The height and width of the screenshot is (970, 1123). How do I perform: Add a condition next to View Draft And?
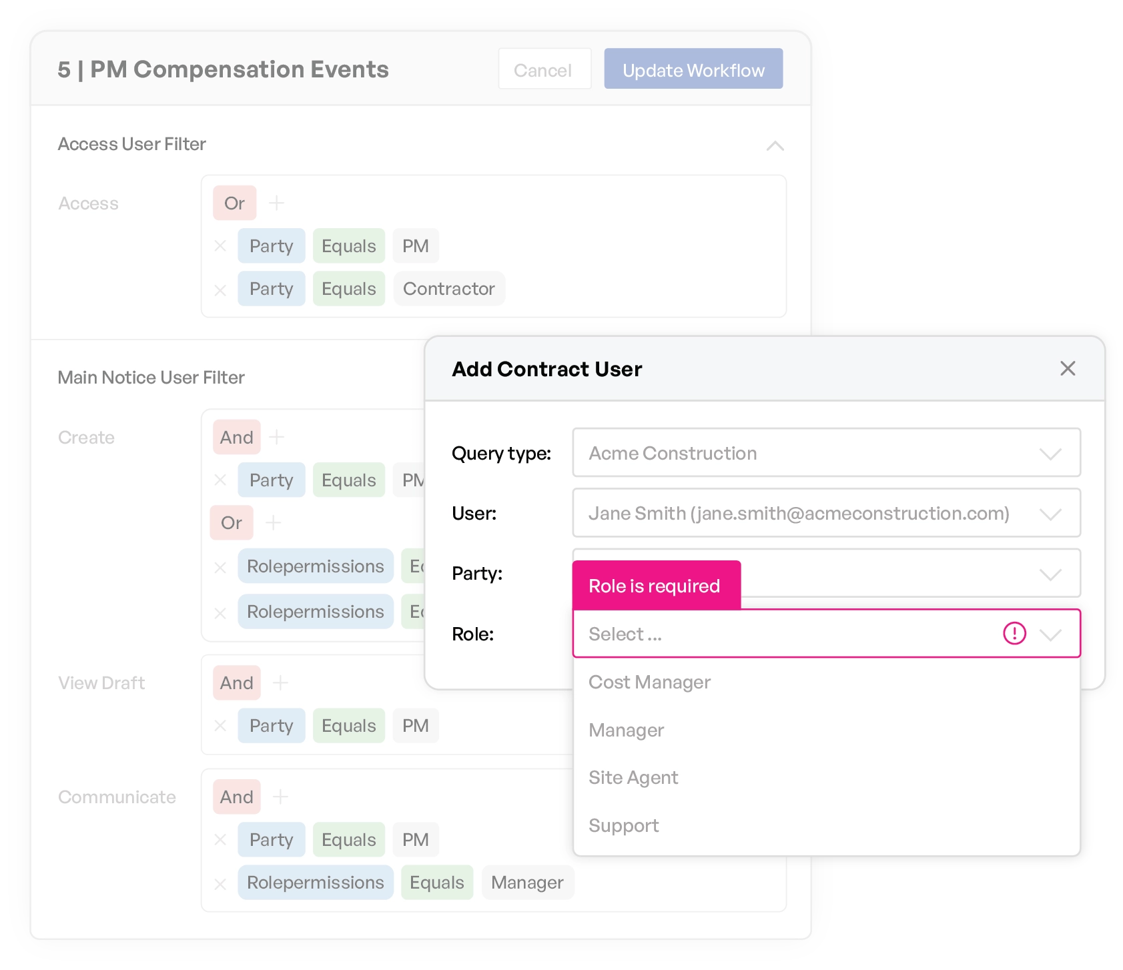point(281,683)
